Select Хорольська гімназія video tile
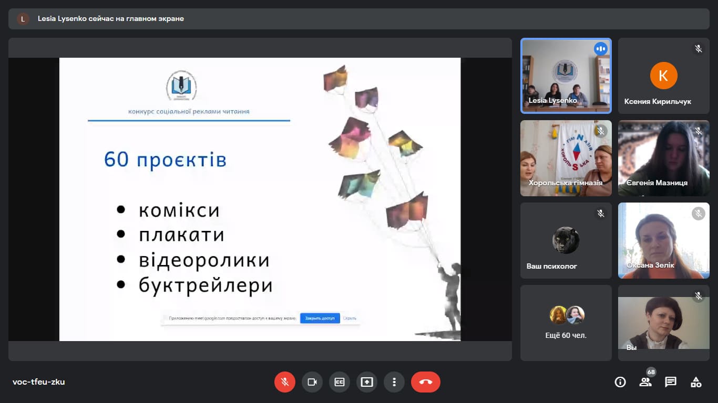The image size is (718, 403). 566,158
